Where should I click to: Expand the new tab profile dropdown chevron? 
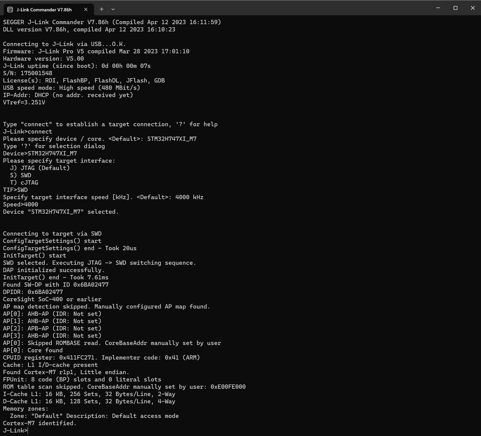tap(113, 9)
